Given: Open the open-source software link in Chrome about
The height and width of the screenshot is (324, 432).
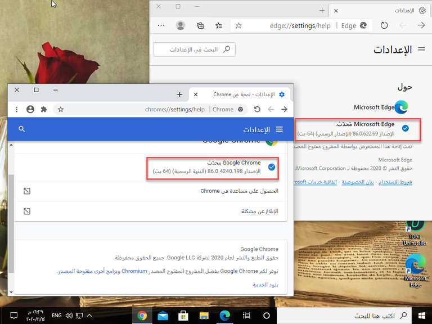Looking at the screenshot, I should [x=89, y=271].
